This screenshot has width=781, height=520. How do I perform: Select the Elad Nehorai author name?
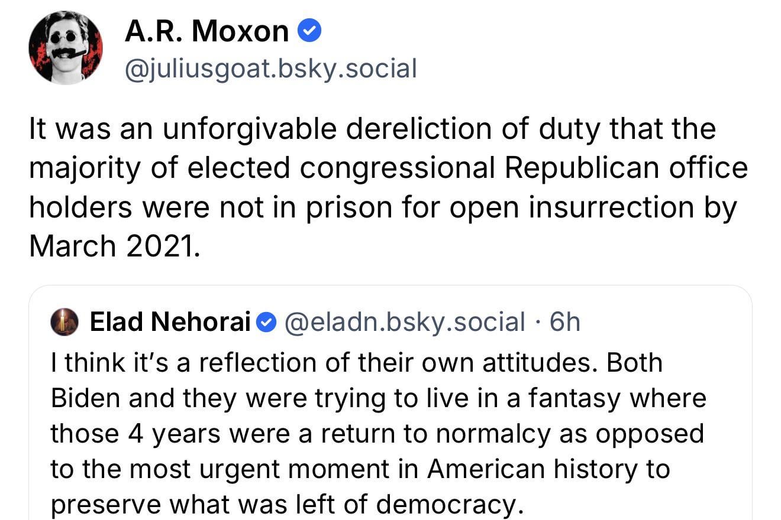(171, 322)
